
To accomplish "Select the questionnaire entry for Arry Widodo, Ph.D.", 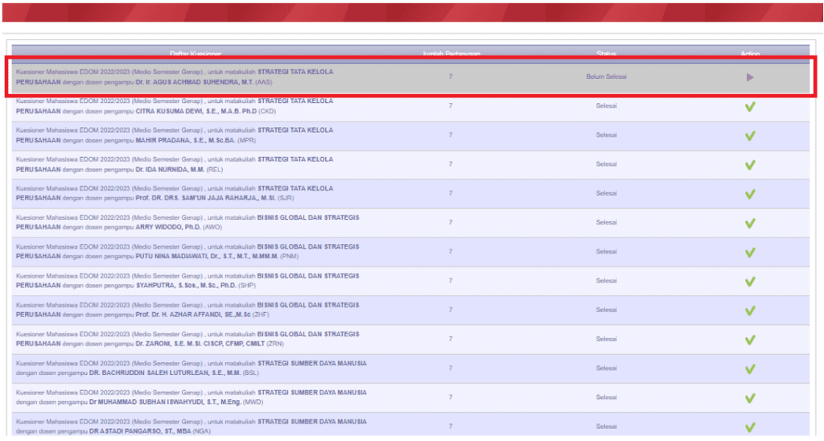I will [187, 223].
